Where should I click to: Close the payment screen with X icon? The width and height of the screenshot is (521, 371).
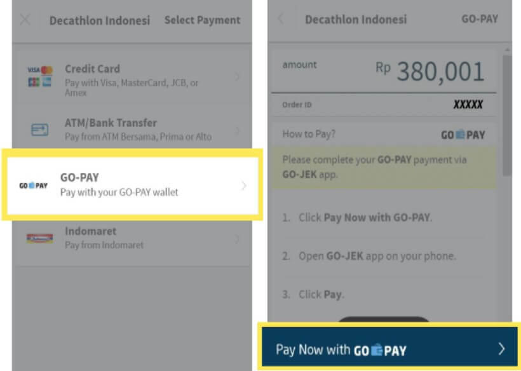[x=25, y=20]
